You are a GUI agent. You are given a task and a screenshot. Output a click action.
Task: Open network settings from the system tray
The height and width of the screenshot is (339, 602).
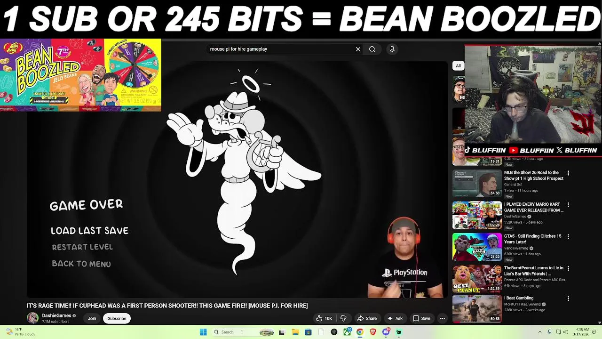[558, 332]
